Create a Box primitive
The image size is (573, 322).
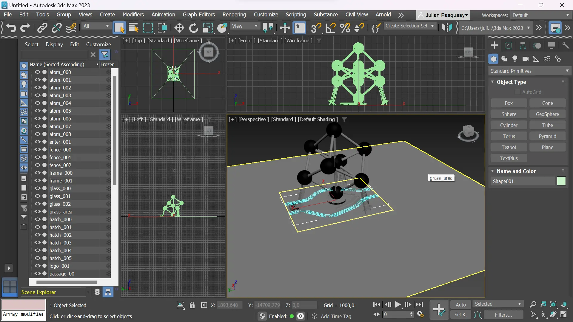[x=509, y=103]
